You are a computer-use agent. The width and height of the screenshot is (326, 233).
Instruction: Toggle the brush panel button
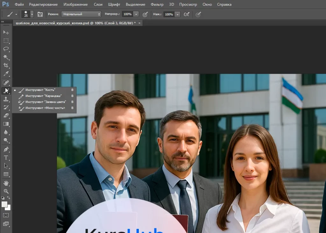coord(40,14)
